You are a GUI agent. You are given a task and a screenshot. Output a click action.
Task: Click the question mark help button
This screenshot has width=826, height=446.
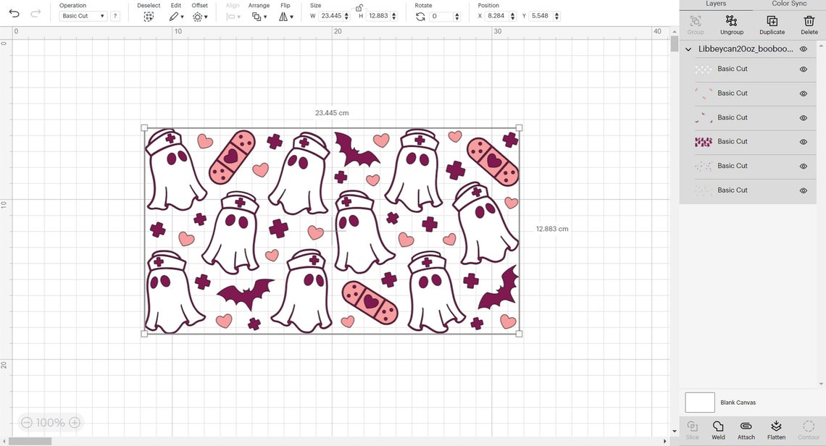[114, 15]
